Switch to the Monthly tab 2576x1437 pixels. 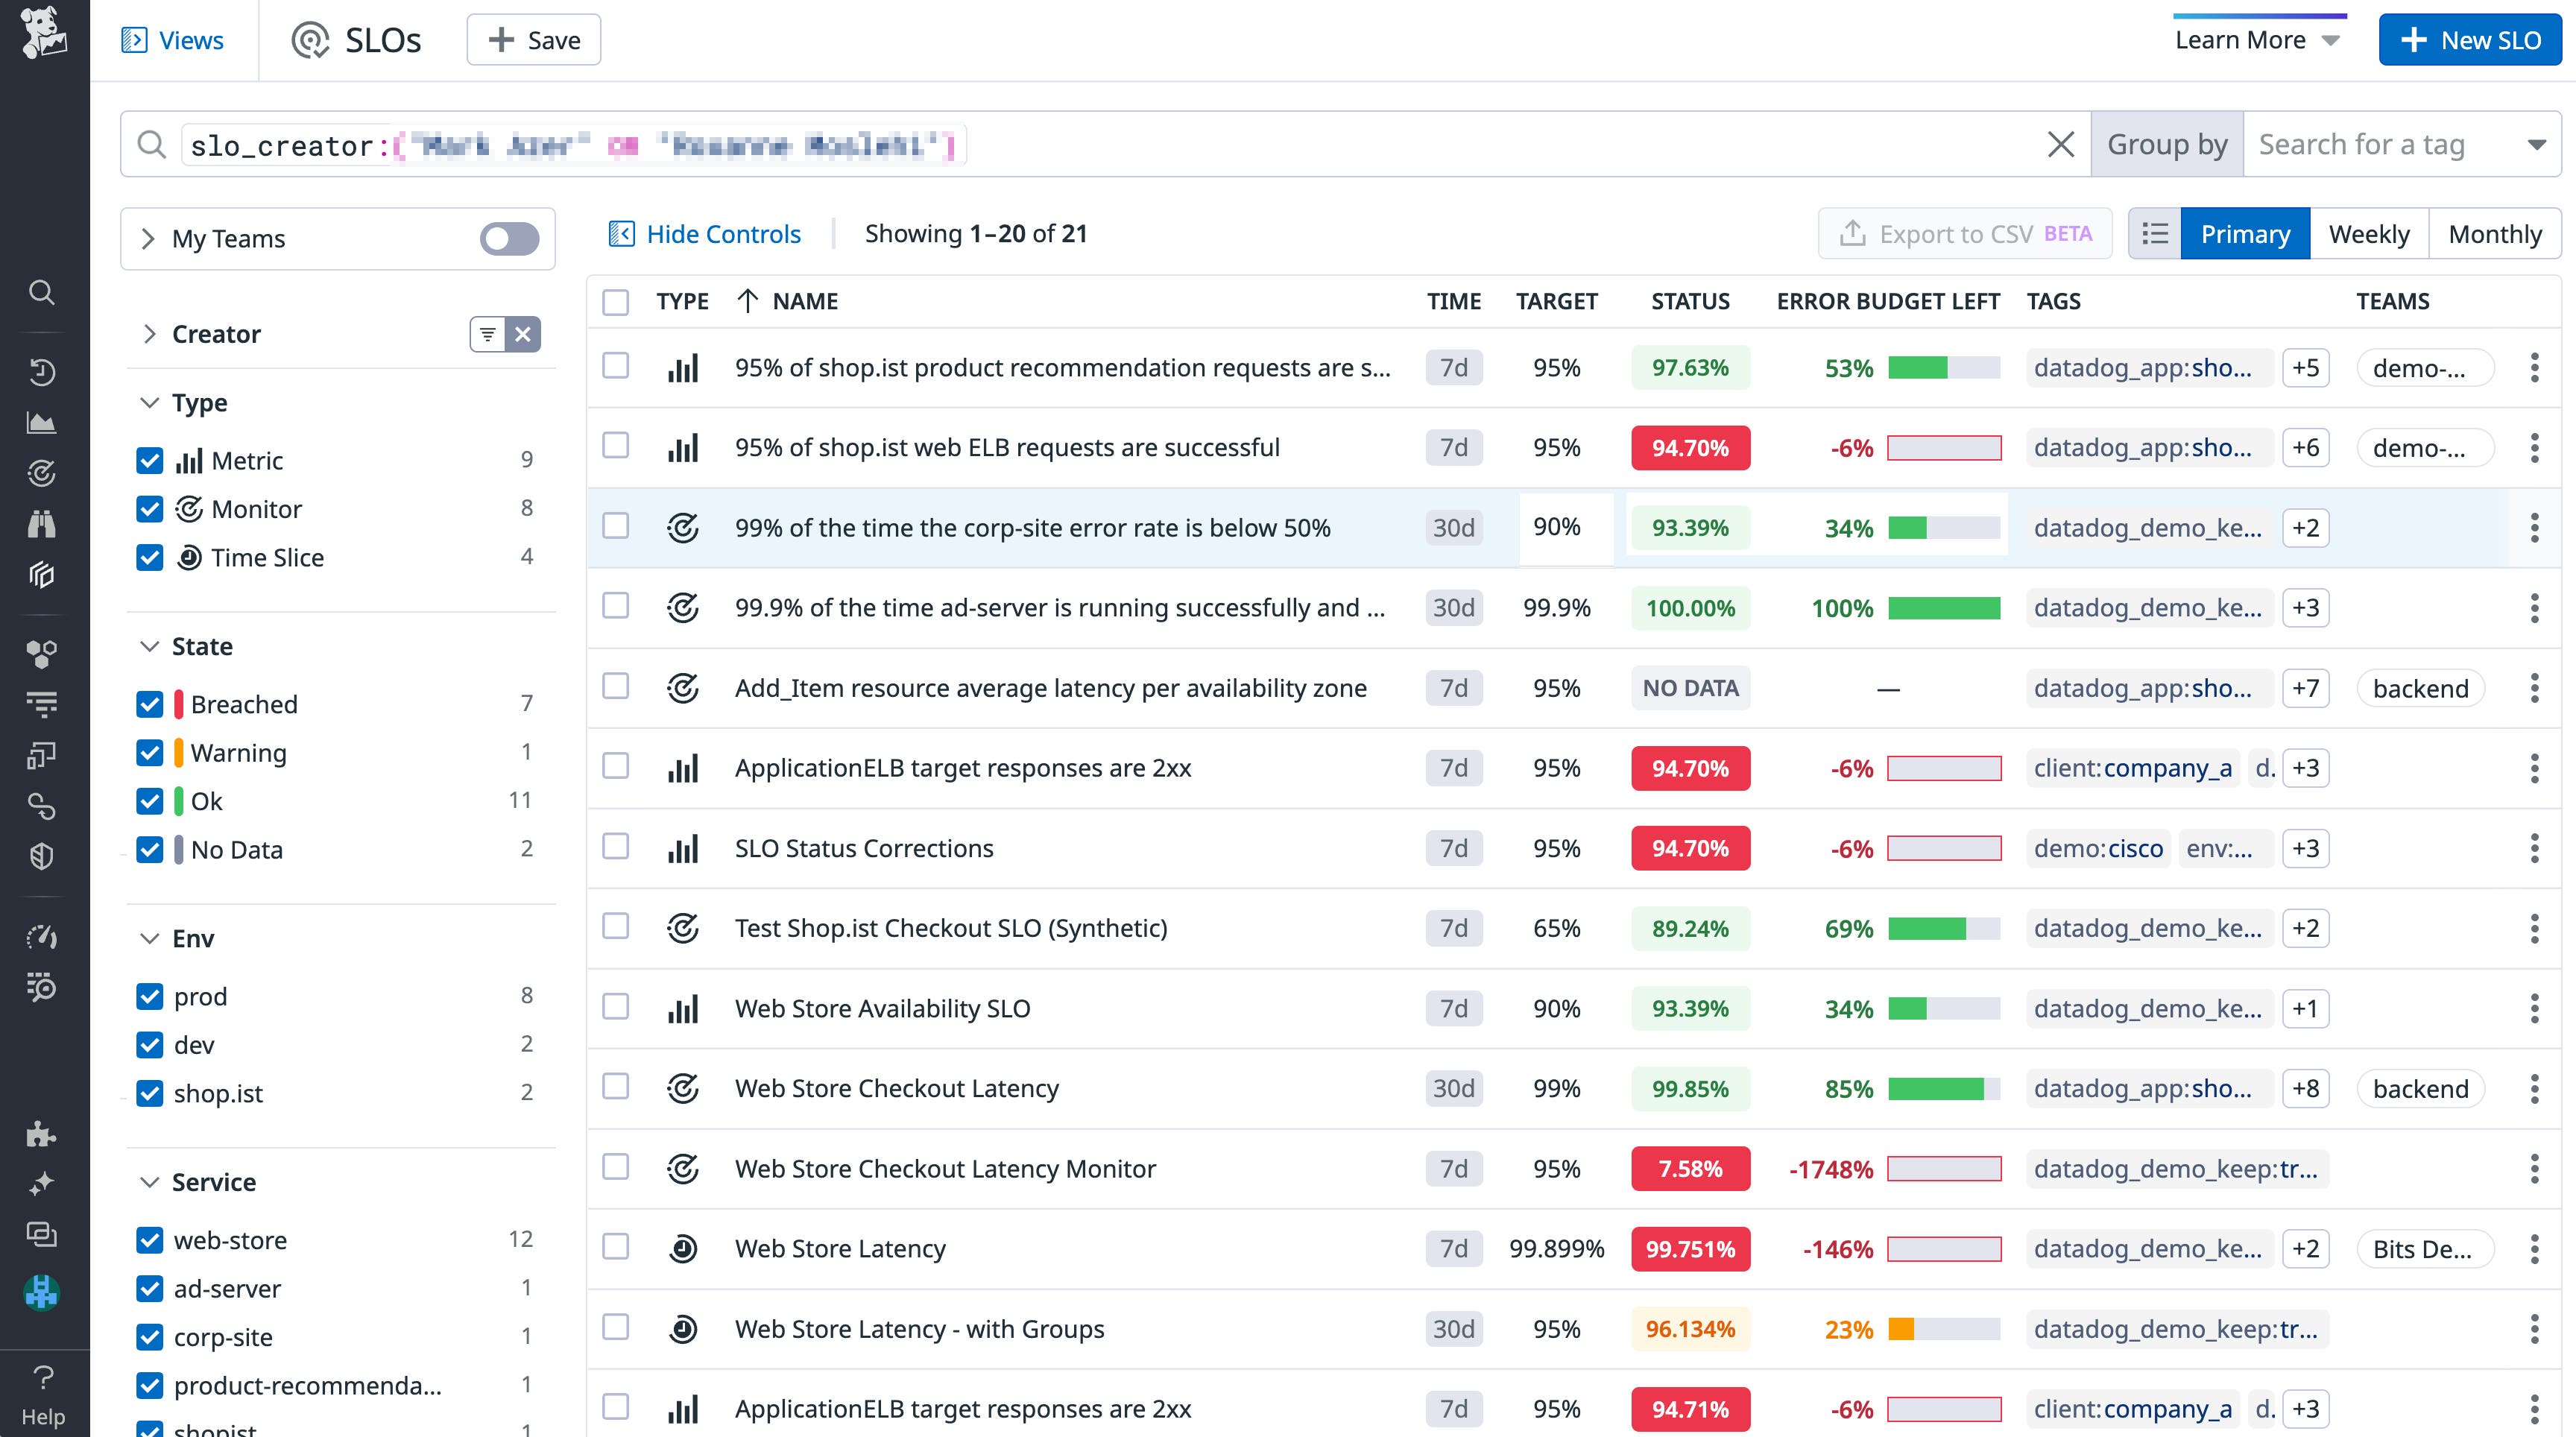(2495, 233)
